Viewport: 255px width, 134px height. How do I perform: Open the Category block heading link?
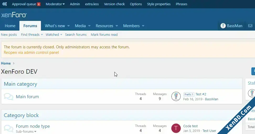[x=21, y=115]
